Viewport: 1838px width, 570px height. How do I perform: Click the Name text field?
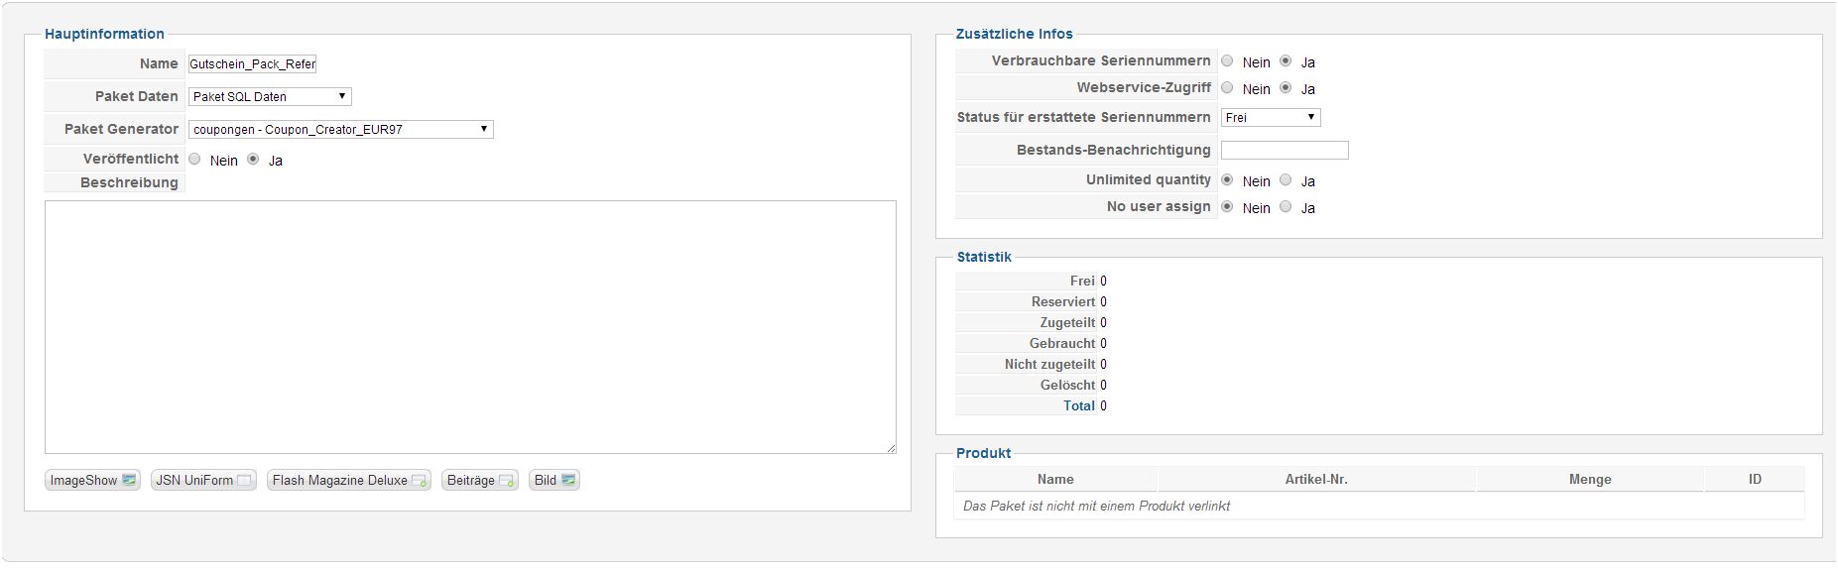(252, 64)
